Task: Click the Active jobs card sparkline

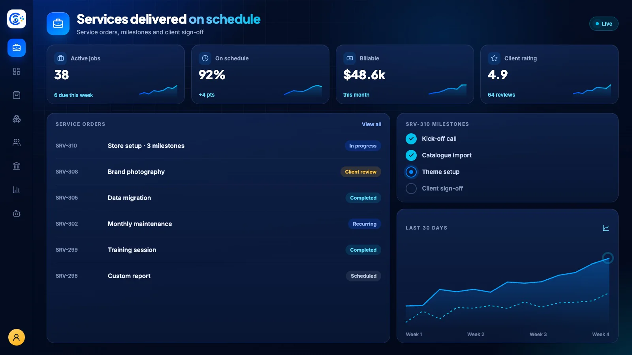Action: [158, 90]
